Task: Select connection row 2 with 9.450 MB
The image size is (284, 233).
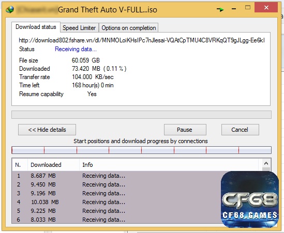Action: coord(117,184)
